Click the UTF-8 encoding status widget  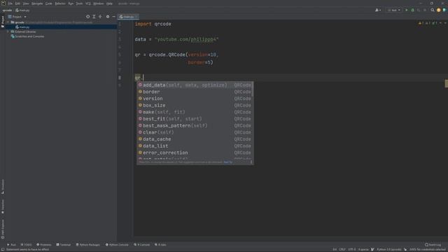(352, 250)
